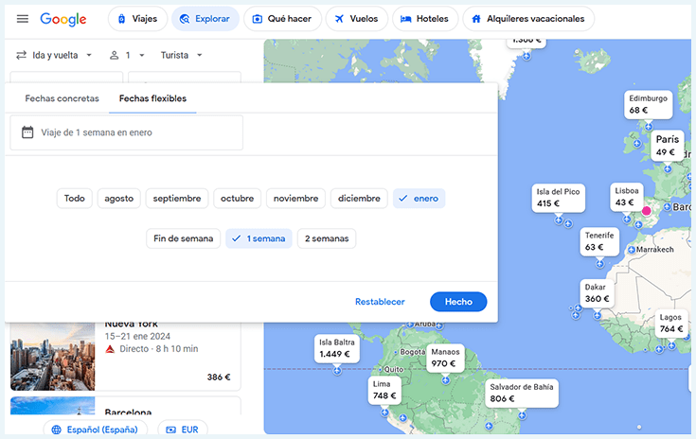The image size is (696, 439).
Task: Expand the Turista class dropdown
Action: pos(181,55)
